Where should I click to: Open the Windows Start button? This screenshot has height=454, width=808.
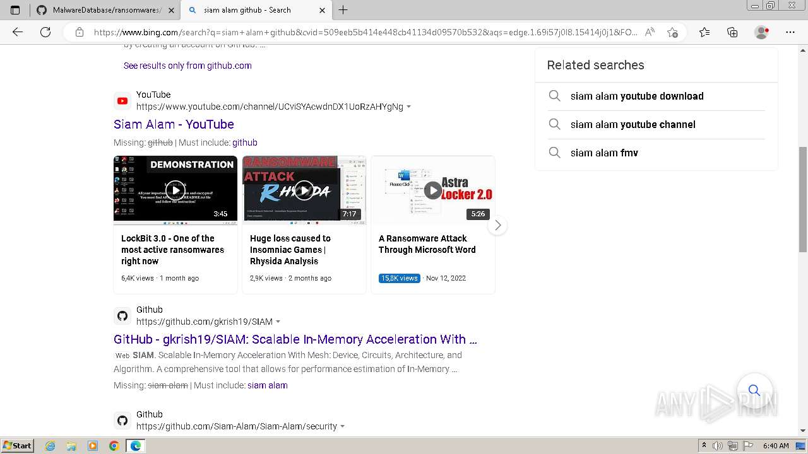click(x=18, y=446)
